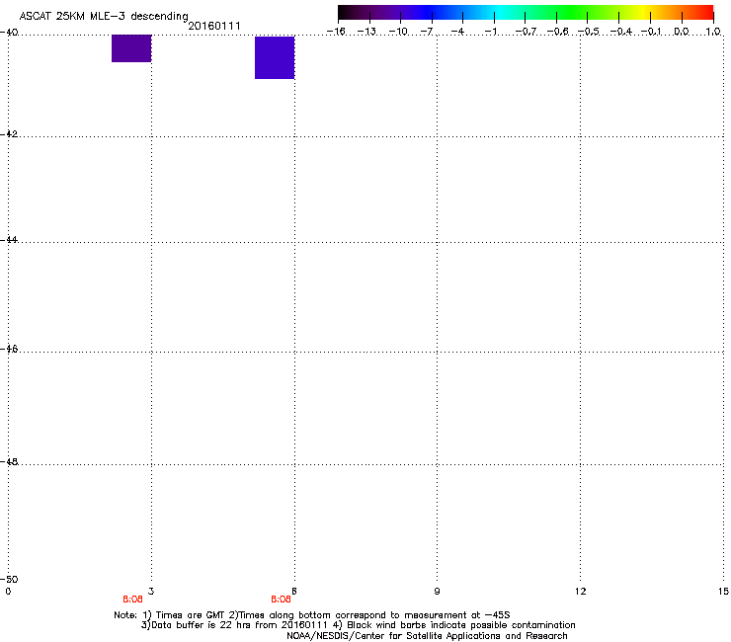
Task: Click the colorbar label "-0.7"
Action: tap(526, 32)
